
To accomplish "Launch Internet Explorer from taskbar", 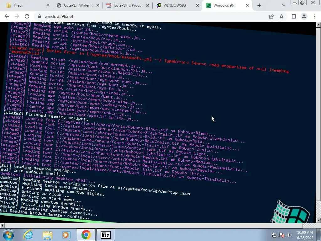I will [28, 235].
